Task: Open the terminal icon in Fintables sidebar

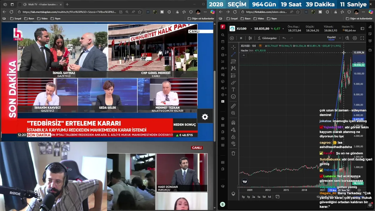Action: coord(223,101)
